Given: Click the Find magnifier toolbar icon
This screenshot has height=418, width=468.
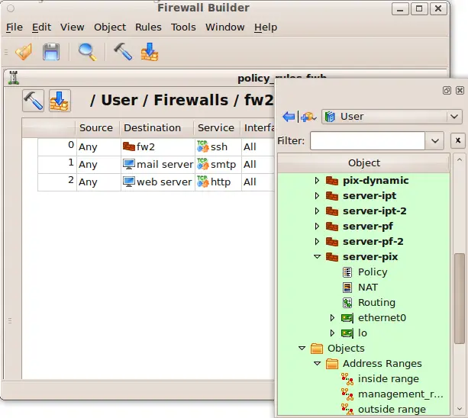Looking at the screenshot, I should coord(87,52).
